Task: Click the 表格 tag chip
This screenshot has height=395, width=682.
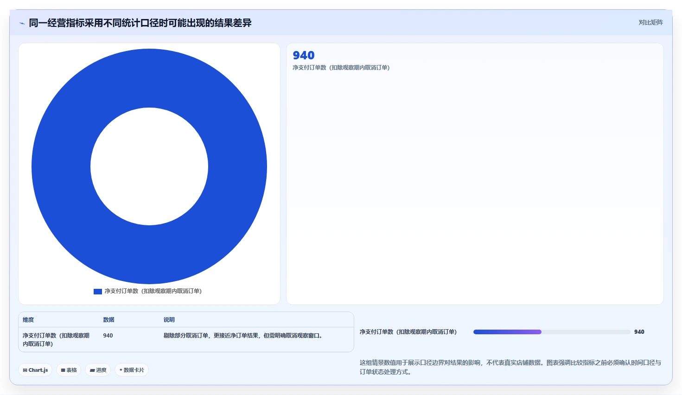Action: point(69,370)
